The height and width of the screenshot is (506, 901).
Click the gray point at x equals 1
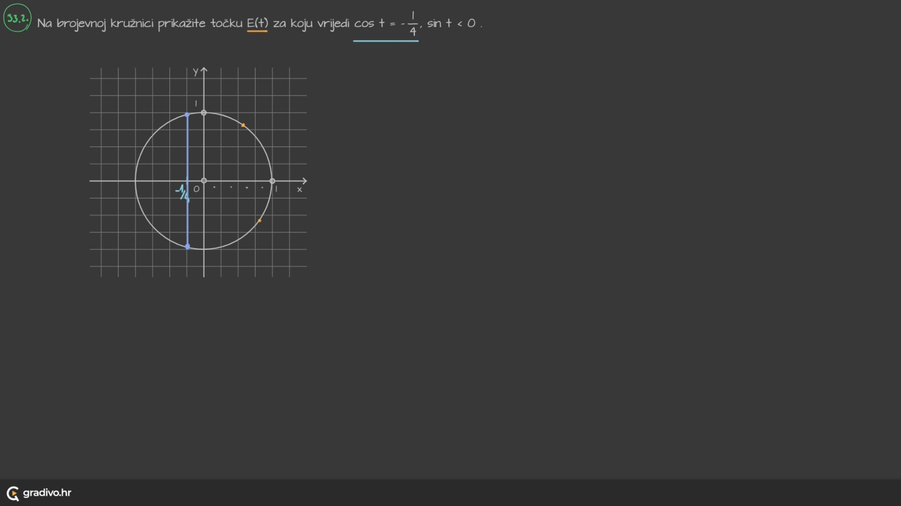coord(272,181)
